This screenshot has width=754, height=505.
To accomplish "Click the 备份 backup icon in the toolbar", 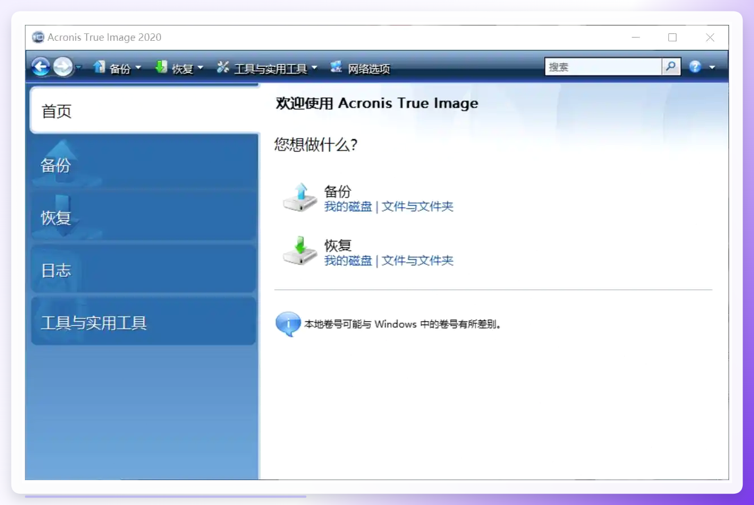I will pyautogui.click(x=99, y=67).
